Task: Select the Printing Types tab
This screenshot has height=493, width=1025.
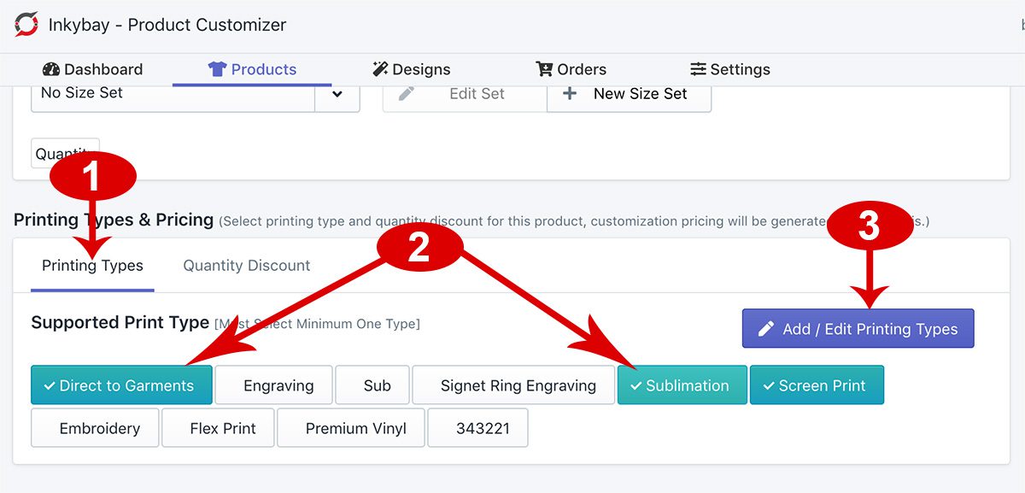Action: 92,266
